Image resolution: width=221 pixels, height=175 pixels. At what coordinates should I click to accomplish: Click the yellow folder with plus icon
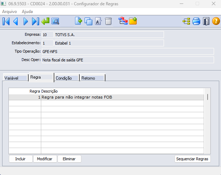coord(133,21)
